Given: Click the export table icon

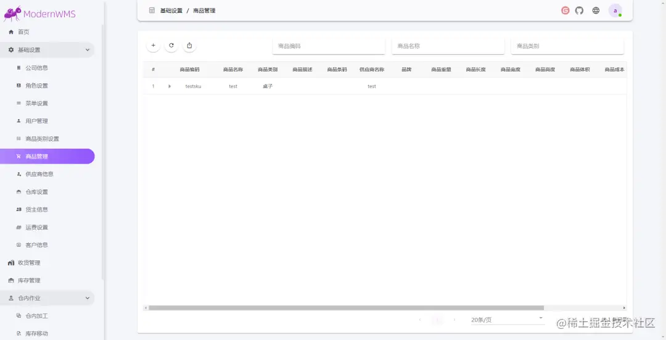Looking at the screenshot, I should coord(189,46).
